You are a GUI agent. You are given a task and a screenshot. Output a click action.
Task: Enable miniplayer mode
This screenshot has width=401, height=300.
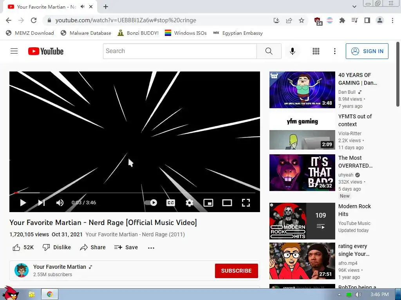pos(208,203)
